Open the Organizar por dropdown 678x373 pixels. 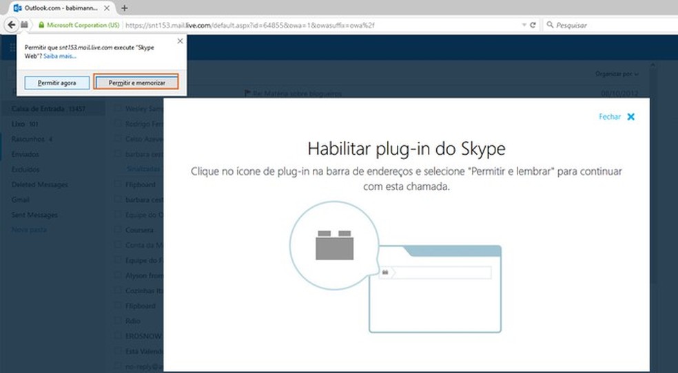click(617, 74)
